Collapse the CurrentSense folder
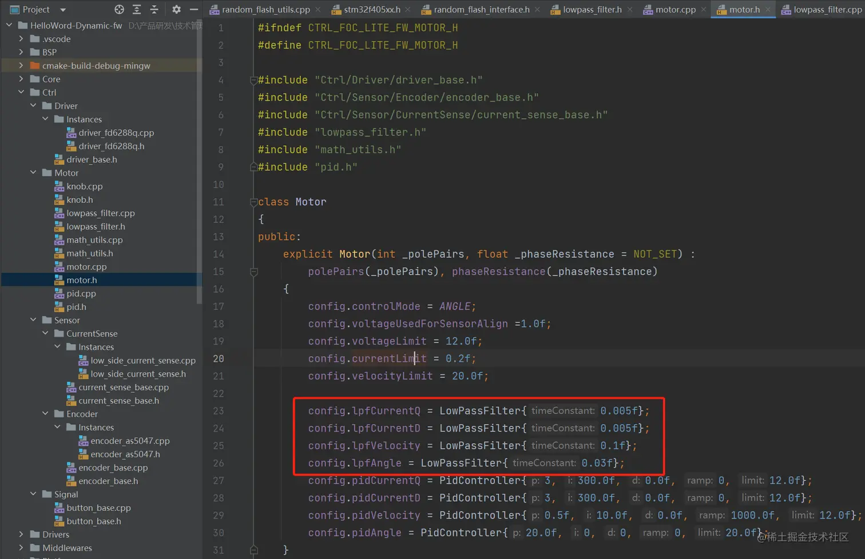 45,333
